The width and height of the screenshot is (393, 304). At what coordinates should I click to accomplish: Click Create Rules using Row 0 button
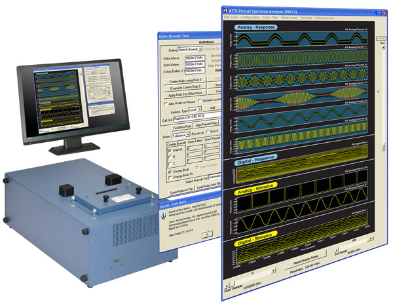click(x=185, y=81)
